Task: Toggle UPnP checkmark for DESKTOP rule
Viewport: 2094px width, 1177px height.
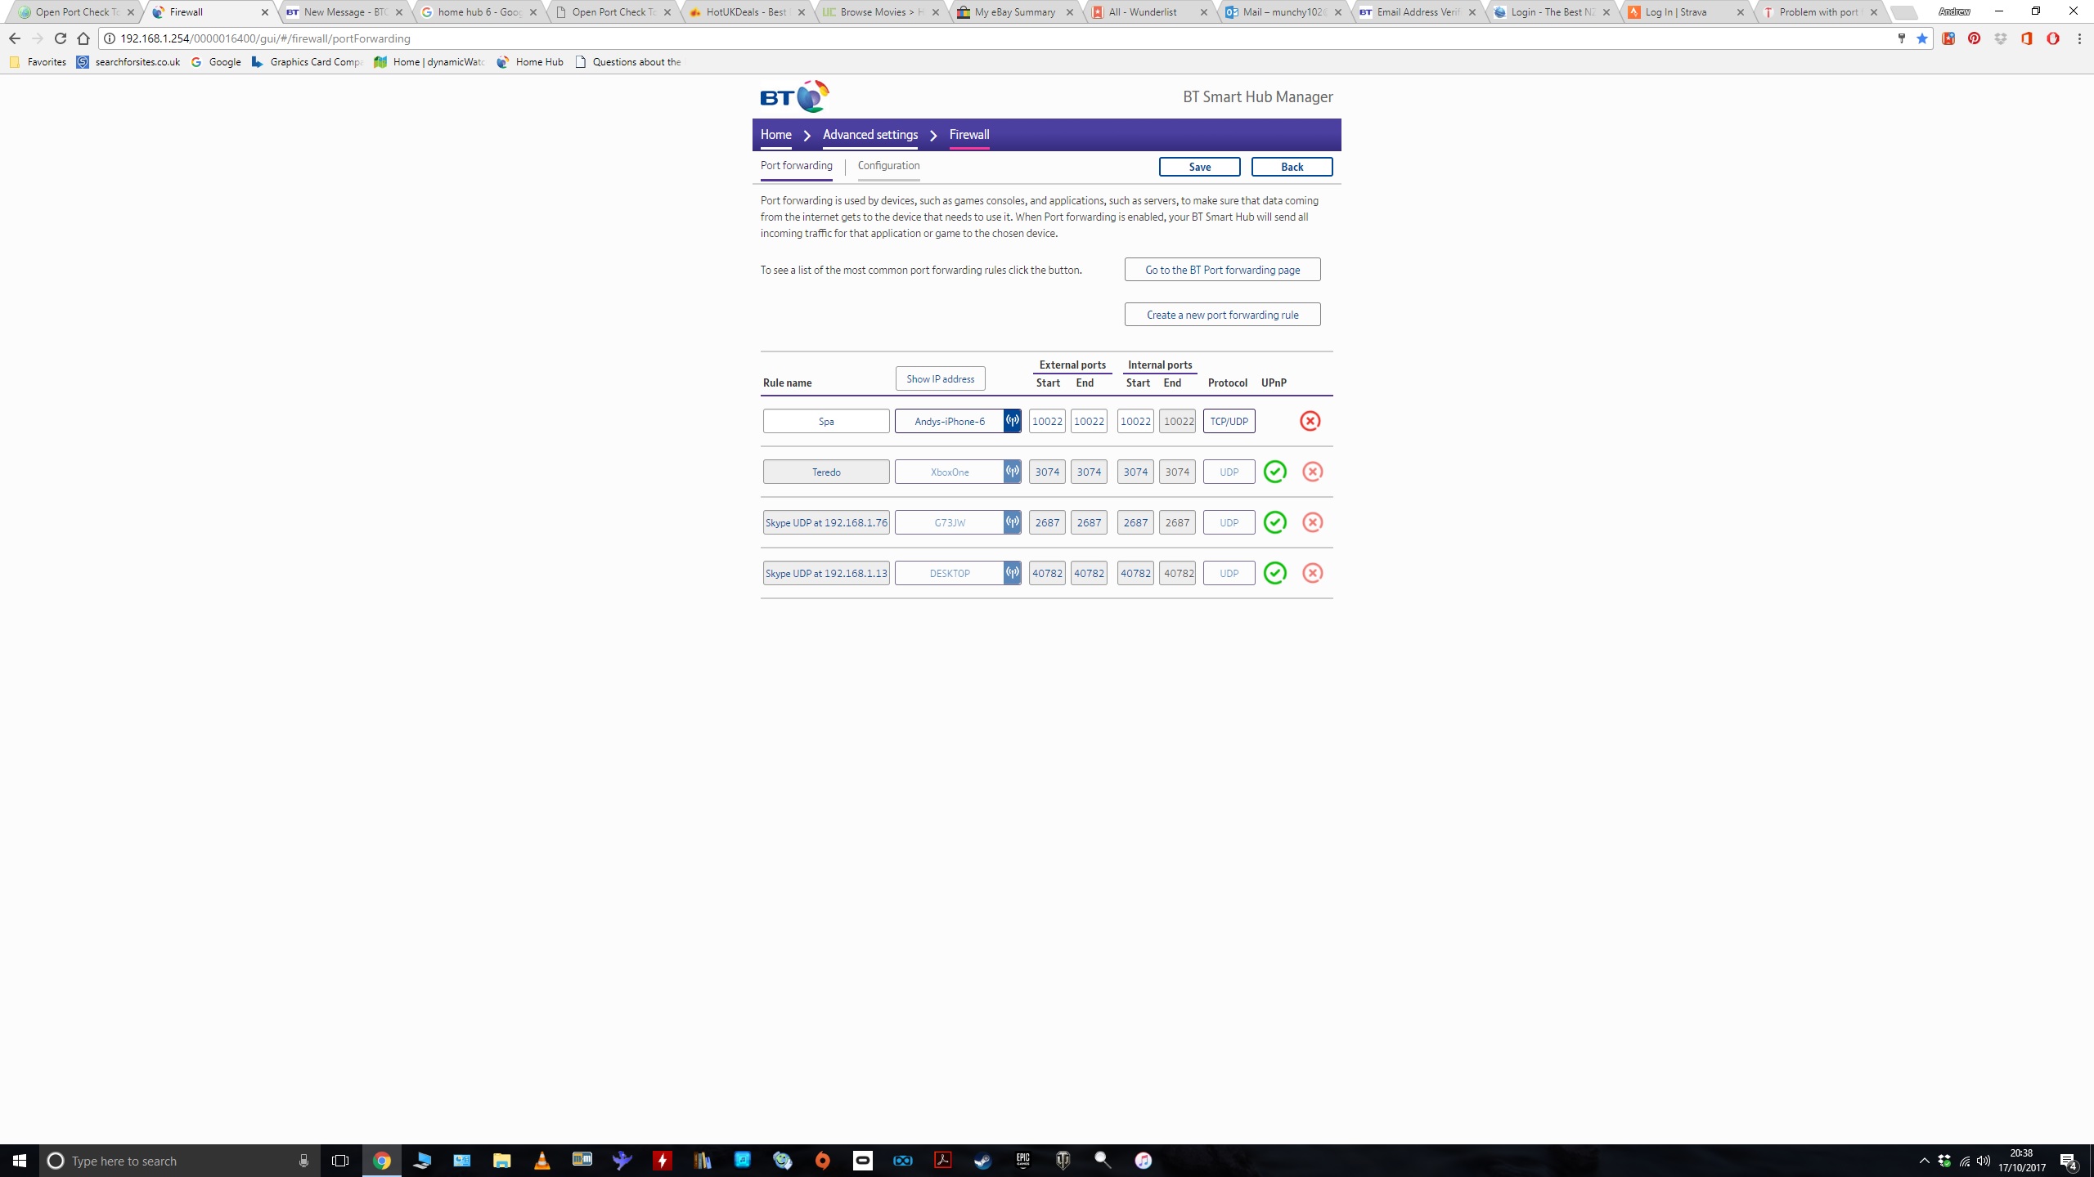Action: 1274,573
